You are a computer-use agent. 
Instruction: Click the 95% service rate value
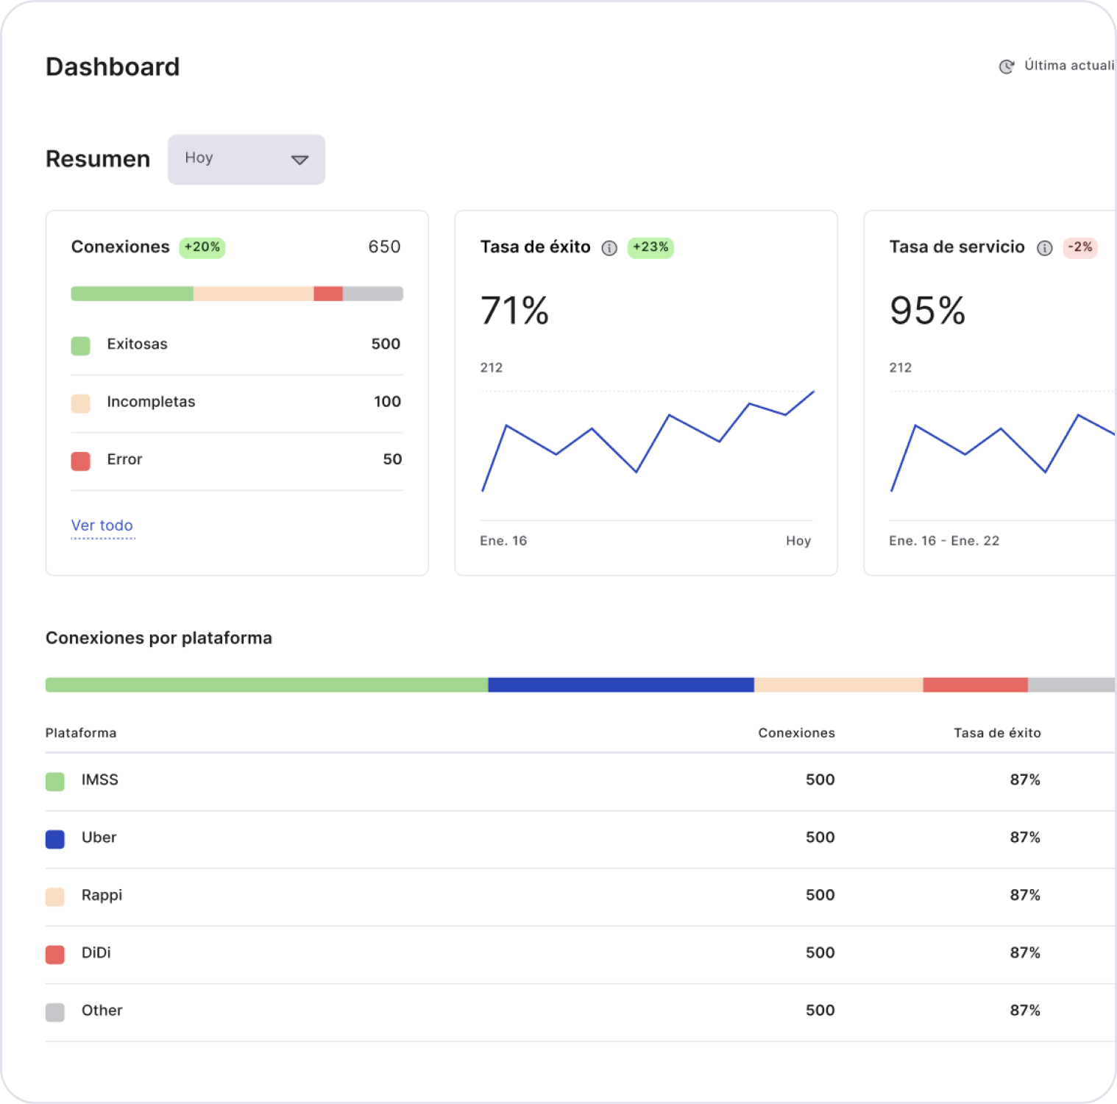pyautogui.click(x=928, y=311)
